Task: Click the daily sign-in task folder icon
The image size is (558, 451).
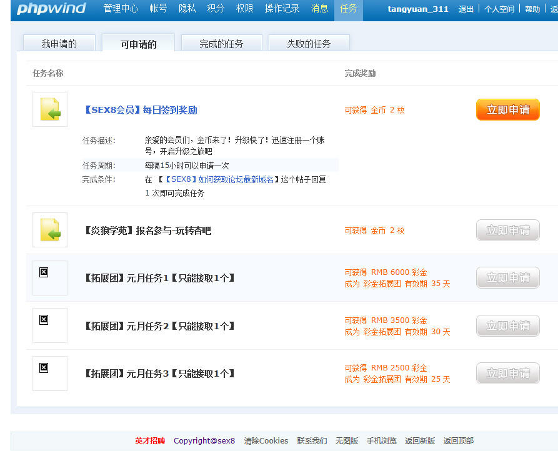Action: (50, 109)
